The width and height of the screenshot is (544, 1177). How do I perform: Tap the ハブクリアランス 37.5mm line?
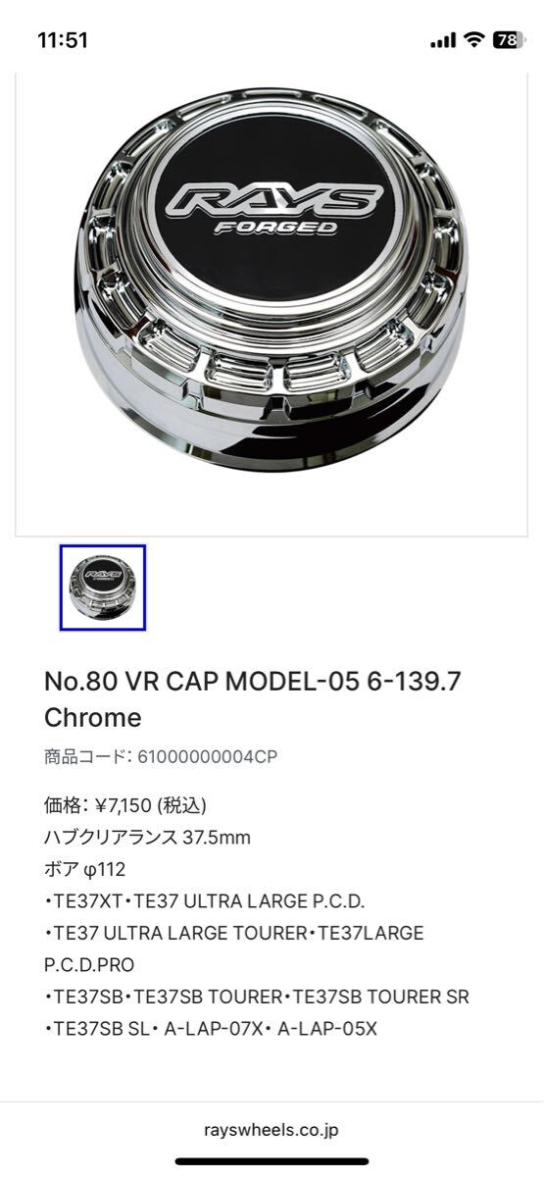pyautogui.click(x=147, y=838)
